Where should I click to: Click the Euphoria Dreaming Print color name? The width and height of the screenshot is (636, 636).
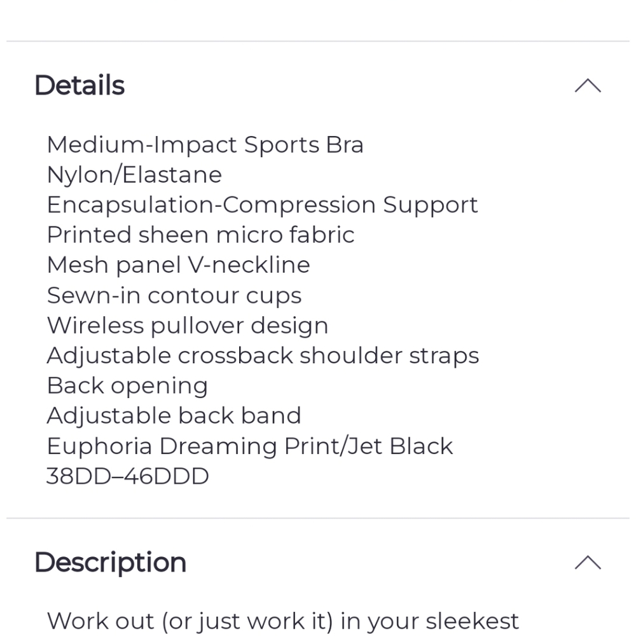[194, 446]
